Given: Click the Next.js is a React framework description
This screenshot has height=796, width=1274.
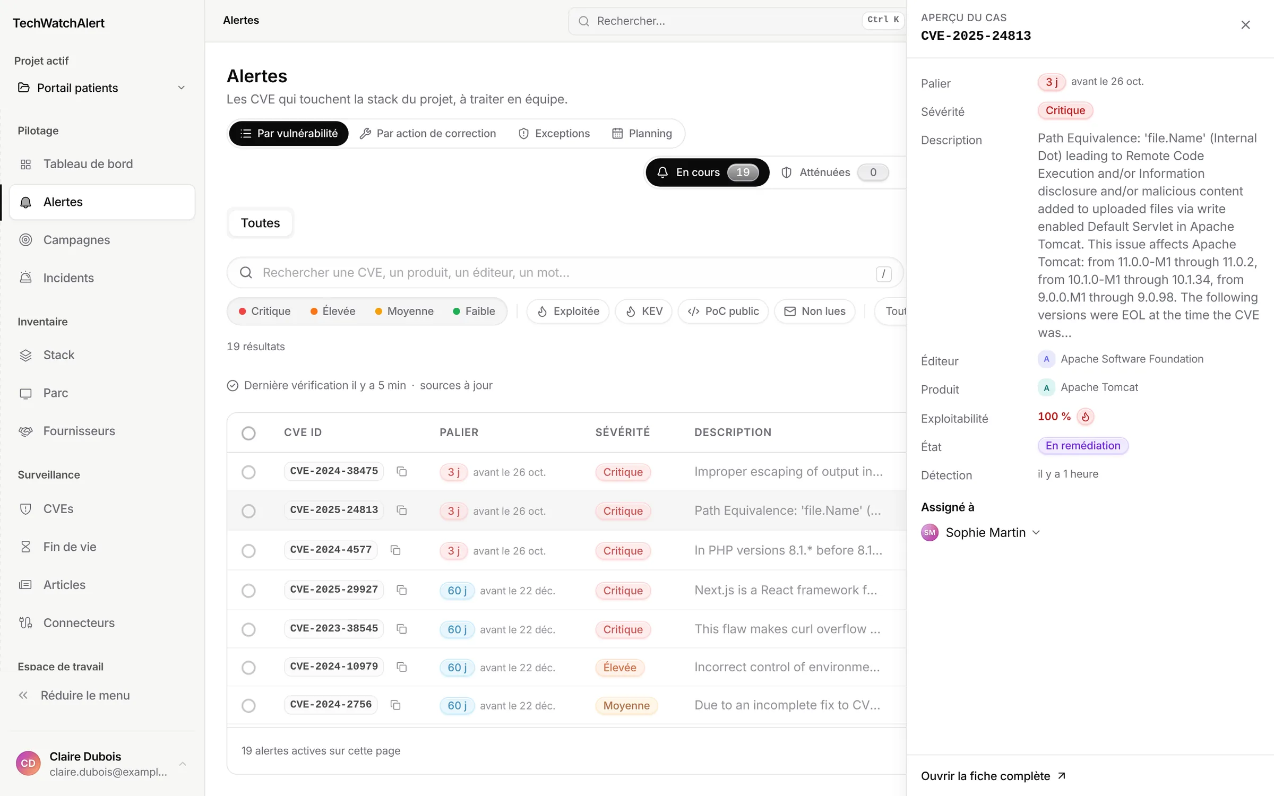Looking at the screenshot, I should coord(786,590).
